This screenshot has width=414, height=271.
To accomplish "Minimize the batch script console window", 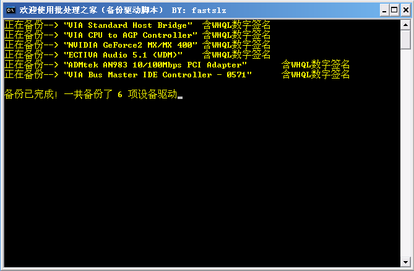I will coord(384,11).
